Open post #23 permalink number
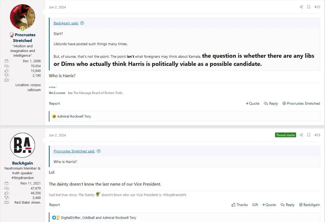The image size is (325, 222). tap(317, 135)
